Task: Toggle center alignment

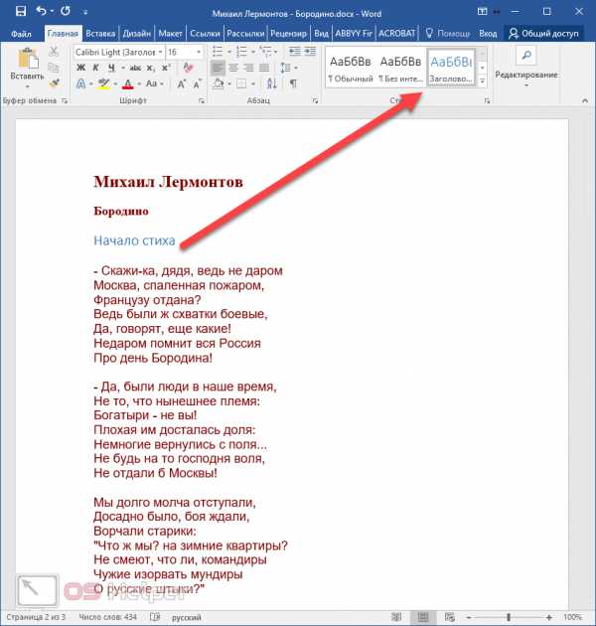Action: (233, 68)
